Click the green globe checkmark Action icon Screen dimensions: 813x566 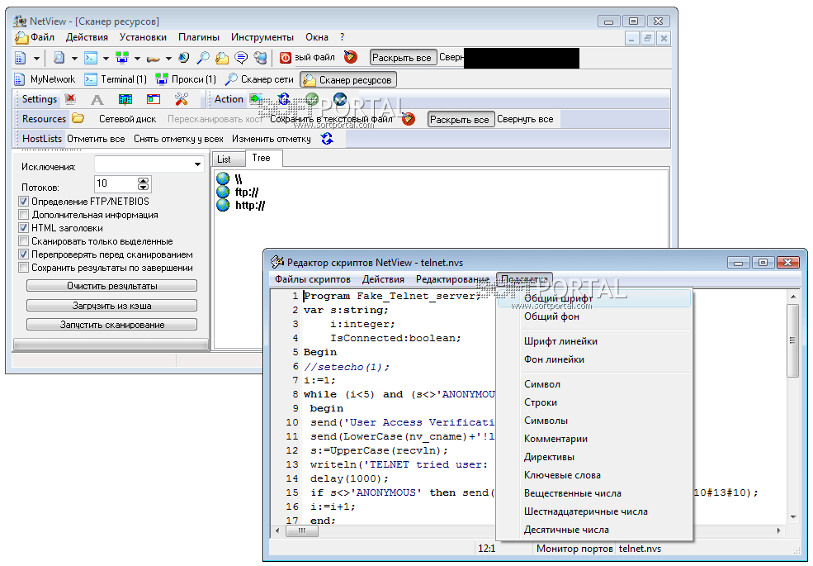pos(312,98)
